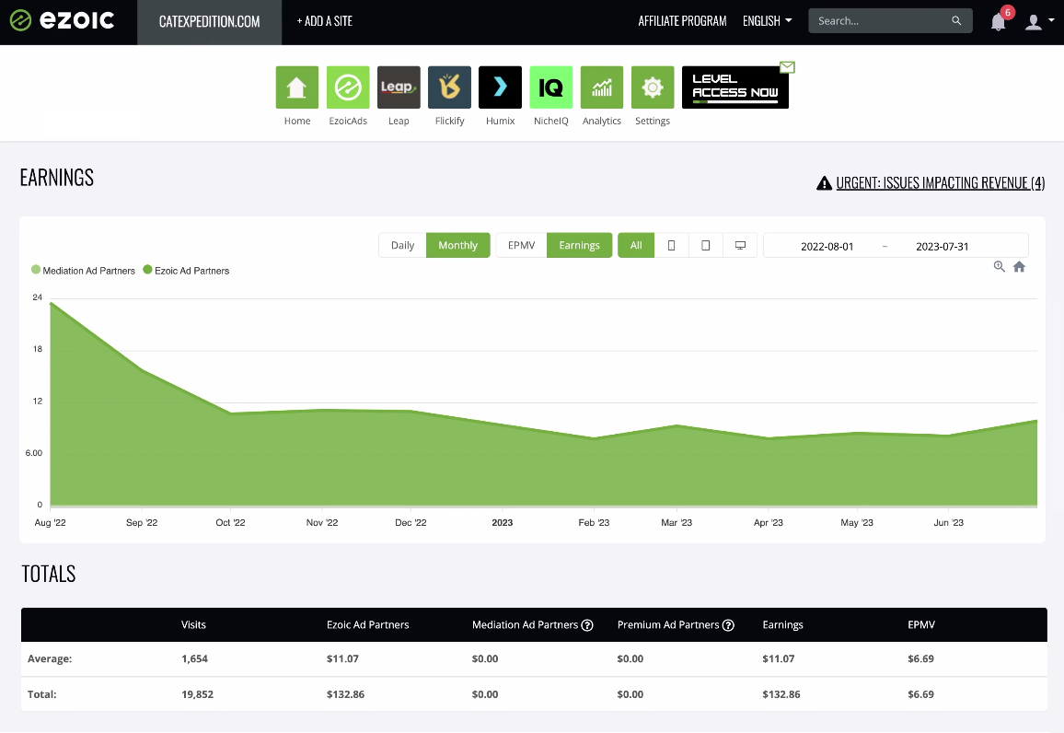Click the Feb '23 axis label
The height and width of the screenshot is (733, 1064).
(594, 523)
